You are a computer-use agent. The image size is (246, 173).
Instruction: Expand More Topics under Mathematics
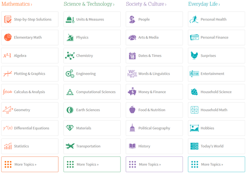click(x=30, y=164)
